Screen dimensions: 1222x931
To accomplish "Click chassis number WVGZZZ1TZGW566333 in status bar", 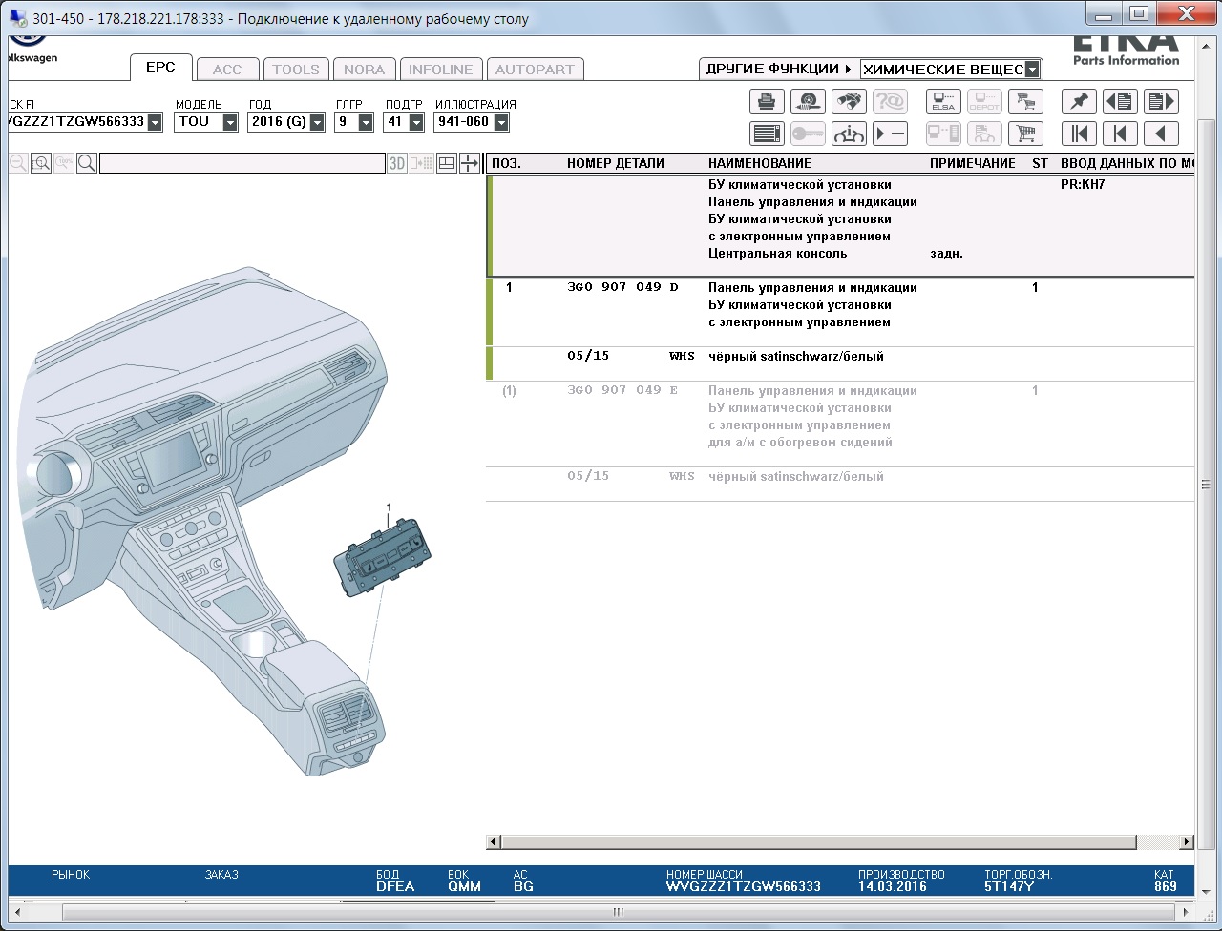I will (x=743, y=886).
